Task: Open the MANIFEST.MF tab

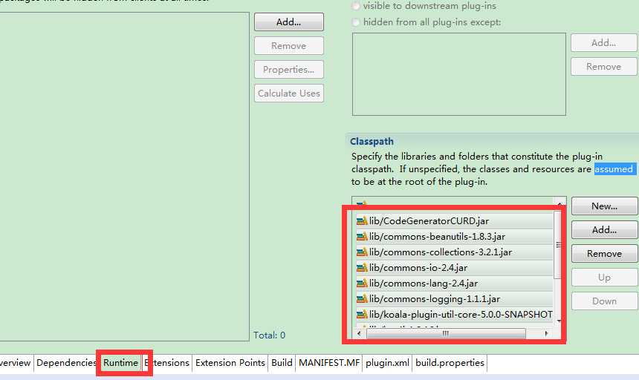Action: point(329,362)
